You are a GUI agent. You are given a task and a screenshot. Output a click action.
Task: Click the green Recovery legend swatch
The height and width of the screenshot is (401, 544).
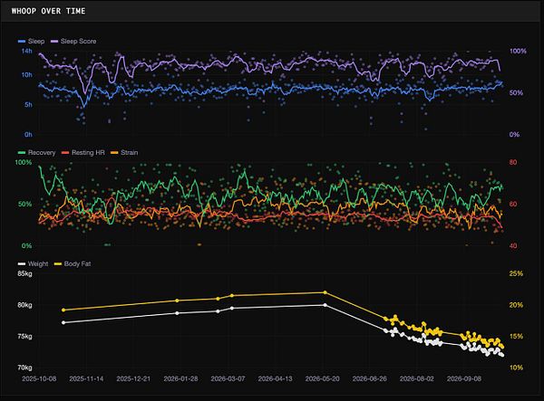pyautogui.click(x=22, y=153)
